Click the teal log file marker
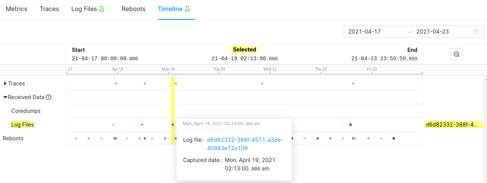 pyautogui.click(x=142, y=125)
